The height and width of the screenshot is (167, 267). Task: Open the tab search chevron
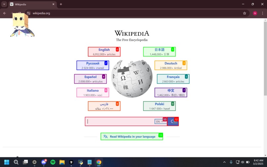pyautogui.click(x=4, y=4)
